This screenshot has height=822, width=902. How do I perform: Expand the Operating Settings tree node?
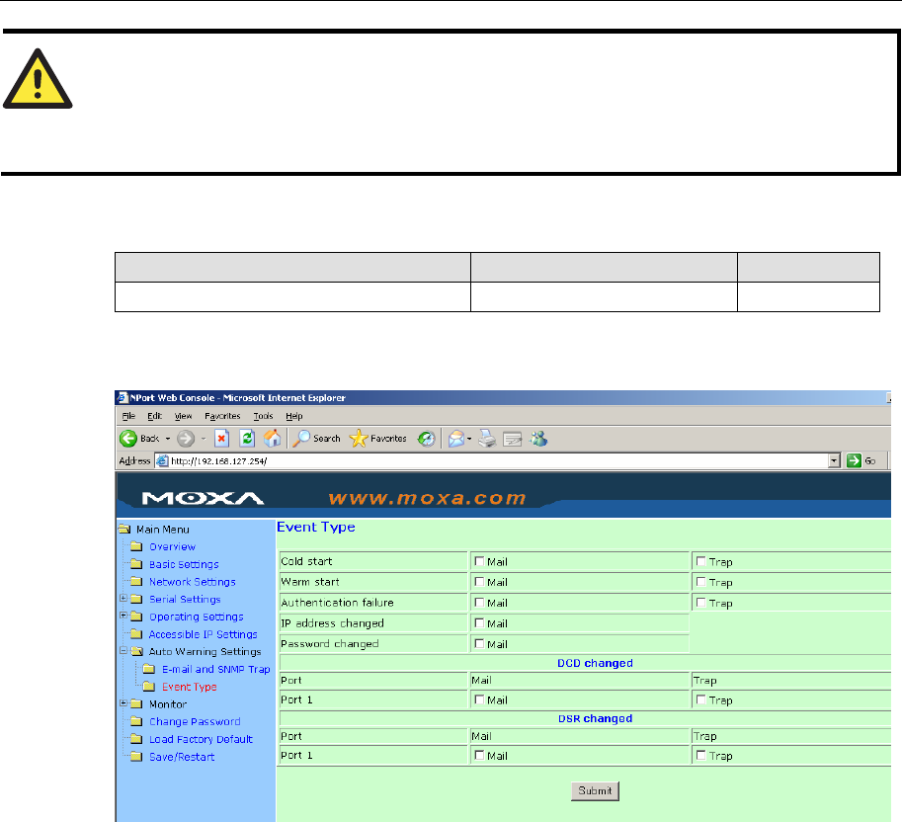(123, 616)
